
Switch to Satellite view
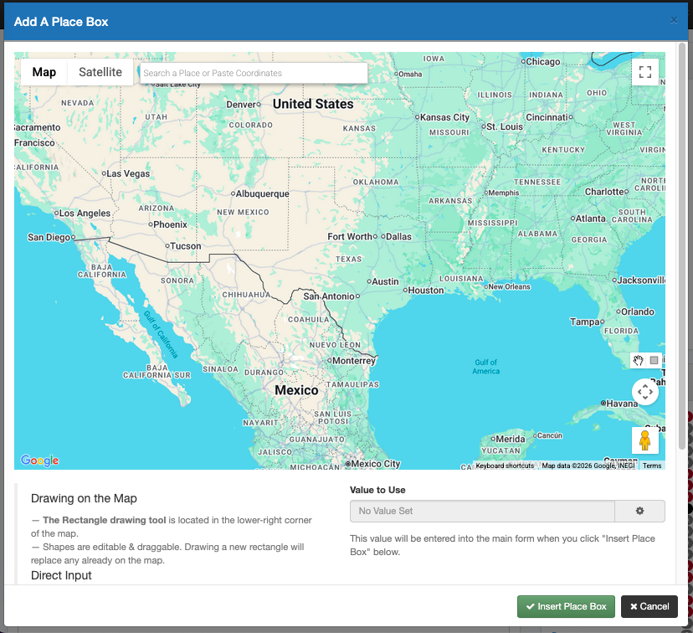[100, 72]
